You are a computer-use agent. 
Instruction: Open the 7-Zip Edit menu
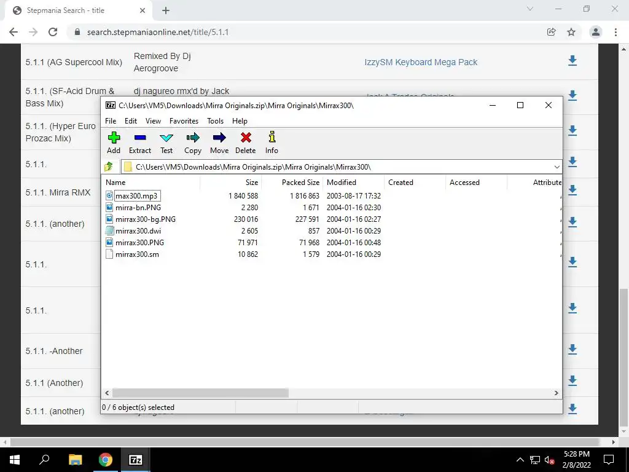[x=131, y=121]
